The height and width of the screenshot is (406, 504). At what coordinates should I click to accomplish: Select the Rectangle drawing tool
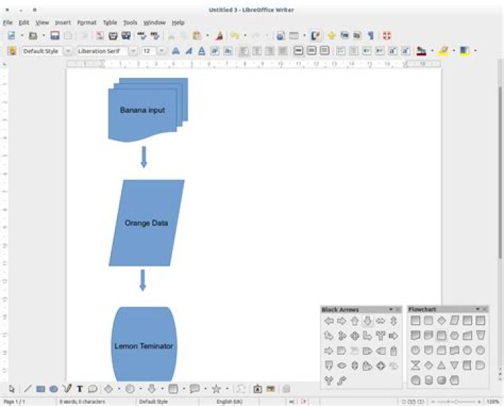[41, 389]
